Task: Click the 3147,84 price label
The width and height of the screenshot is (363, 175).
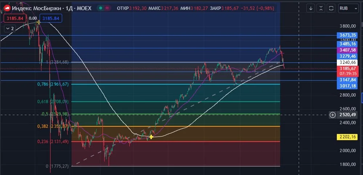Action: (x=347, y=80)
